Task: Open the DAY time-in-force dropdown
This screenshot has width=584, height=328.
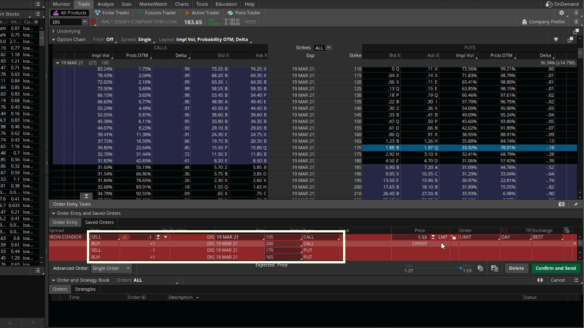Action: pyautogui.click(x=516, y=237)
